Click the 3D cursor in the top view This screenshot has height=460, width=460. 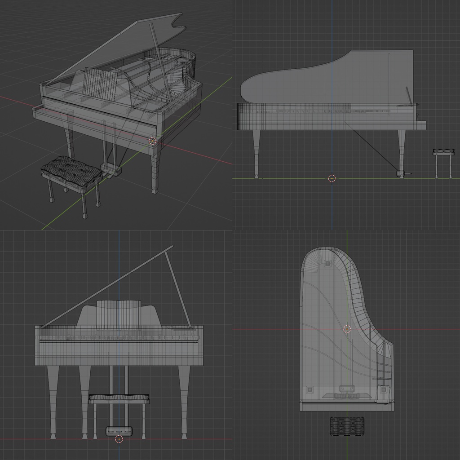click(x=347, y=329)
